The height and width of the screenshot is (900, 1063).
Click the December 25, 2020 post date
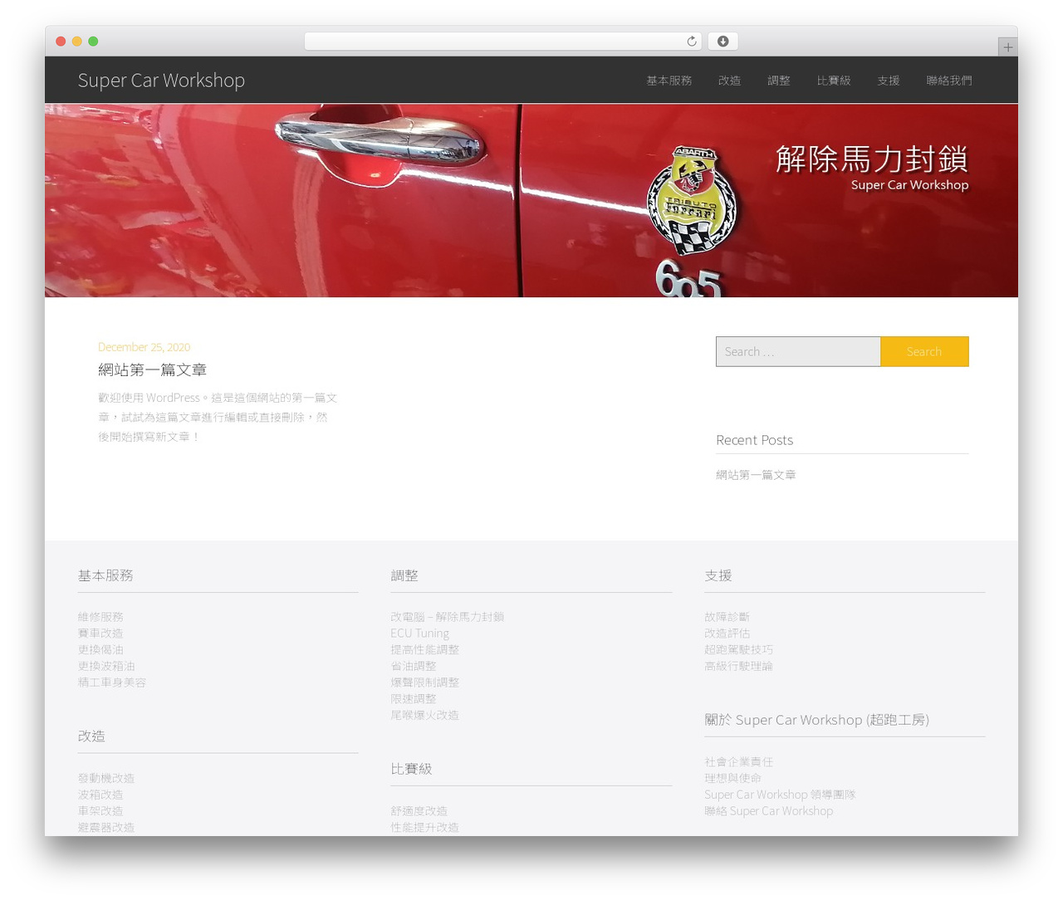tap(144, 347)
